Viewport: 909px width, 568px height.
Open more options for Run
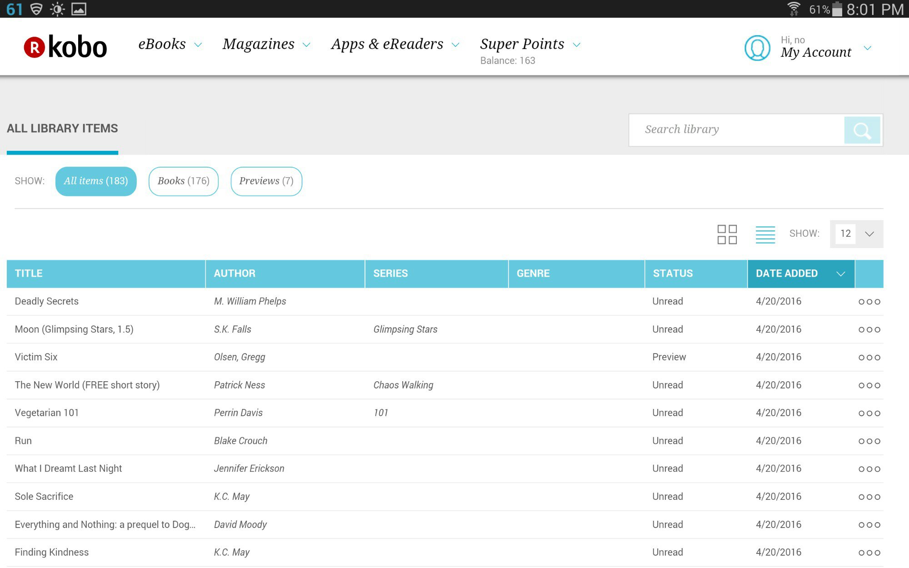point(869,441)
